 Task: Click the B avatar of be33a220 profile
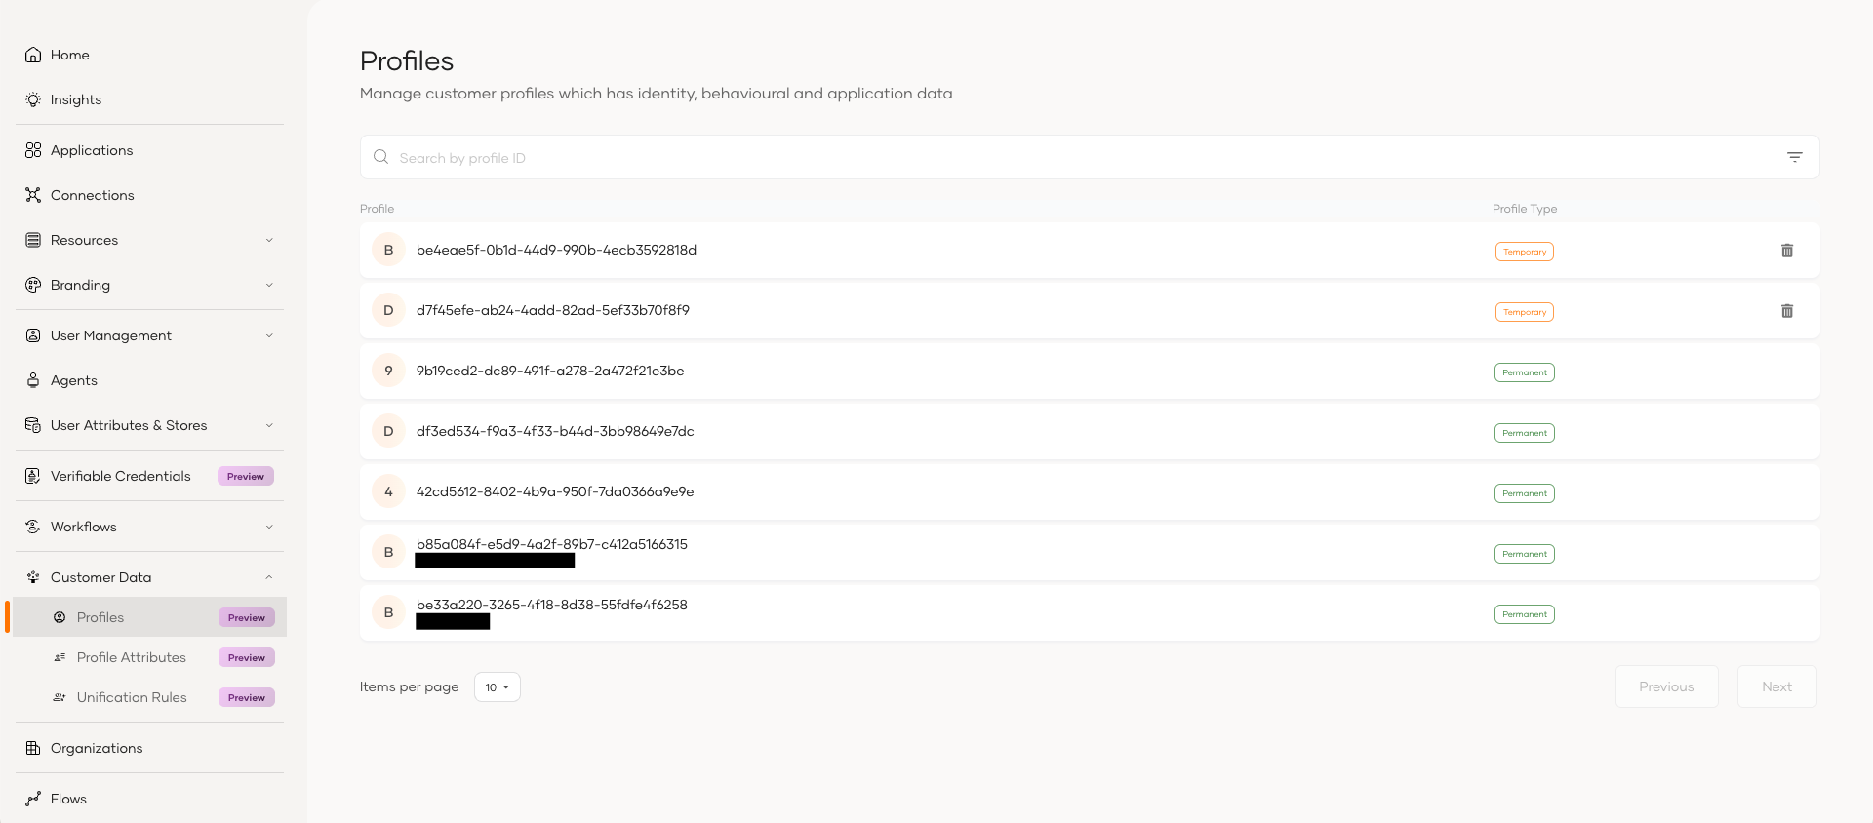point(388,612)
